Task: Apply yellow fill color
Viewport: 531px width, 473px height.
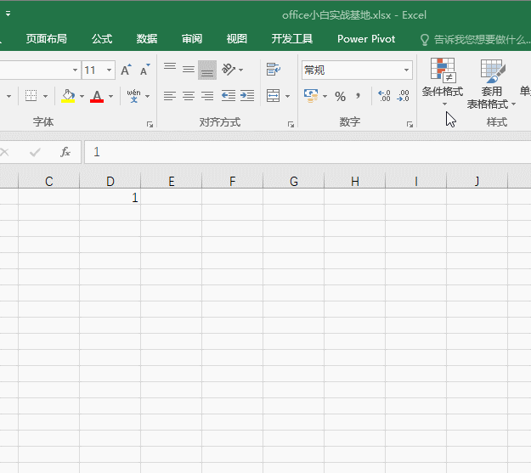Action: 68,96
